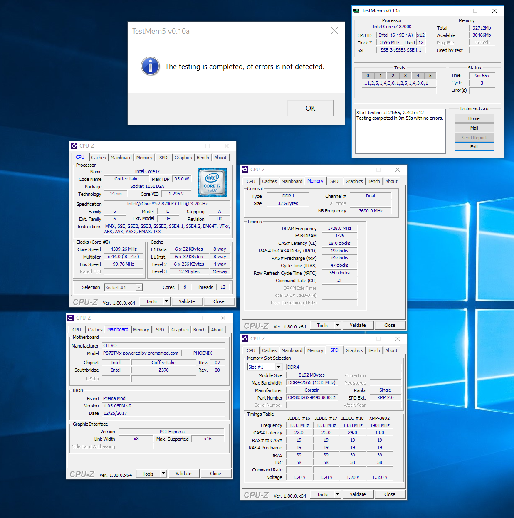The width and height of the screenshot is (514, 518).
Task: Open the Socket #1 selection dropdown
Action: pyautogui.click(x=139, y=287)
